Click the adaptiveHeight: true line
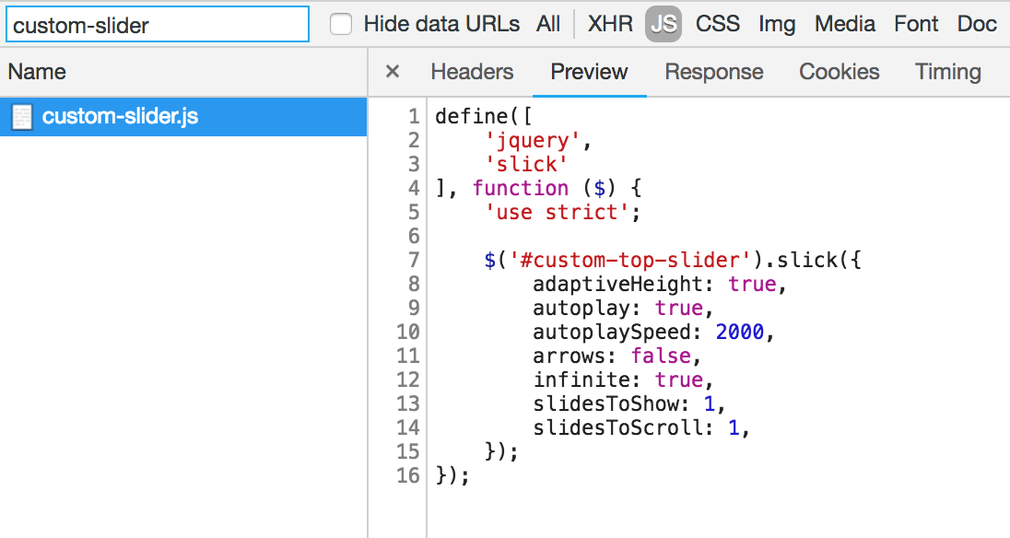 click(x=660, y=284)
